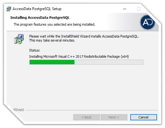Click the disabled Back button
Screen dimensions: 165x128
pyautogui.click(x=87, y=117)
